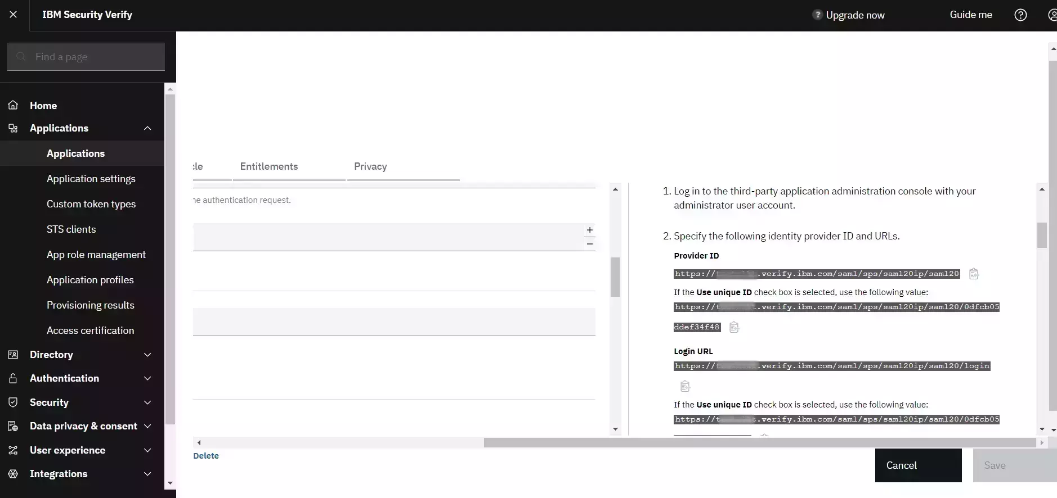Click the form scroll up arrow

615,189
